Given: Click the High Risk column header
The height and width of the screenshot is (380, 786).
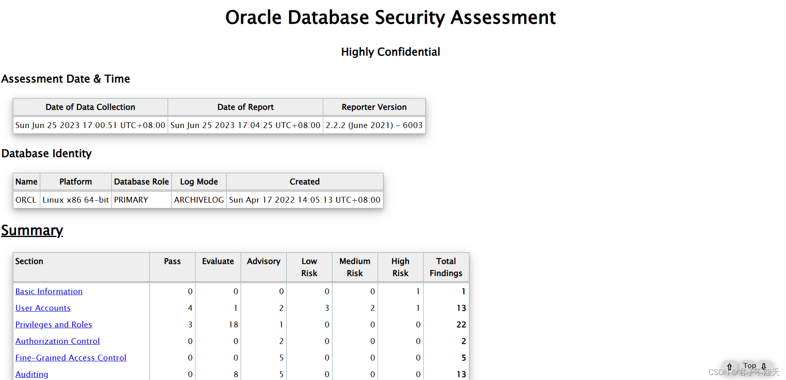Looking at the screenshot, I should (x=401, y=267).
